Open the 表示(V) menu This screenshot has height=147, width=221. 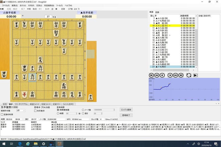[x=23, y=6]
